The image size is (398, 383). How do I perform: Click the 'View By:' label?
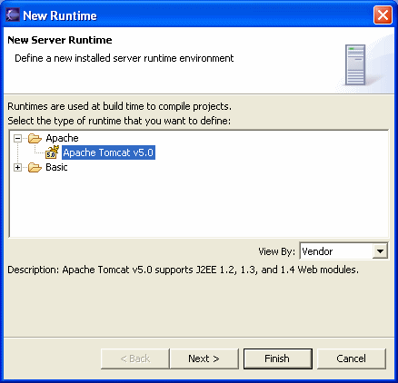tap(276, 251)
